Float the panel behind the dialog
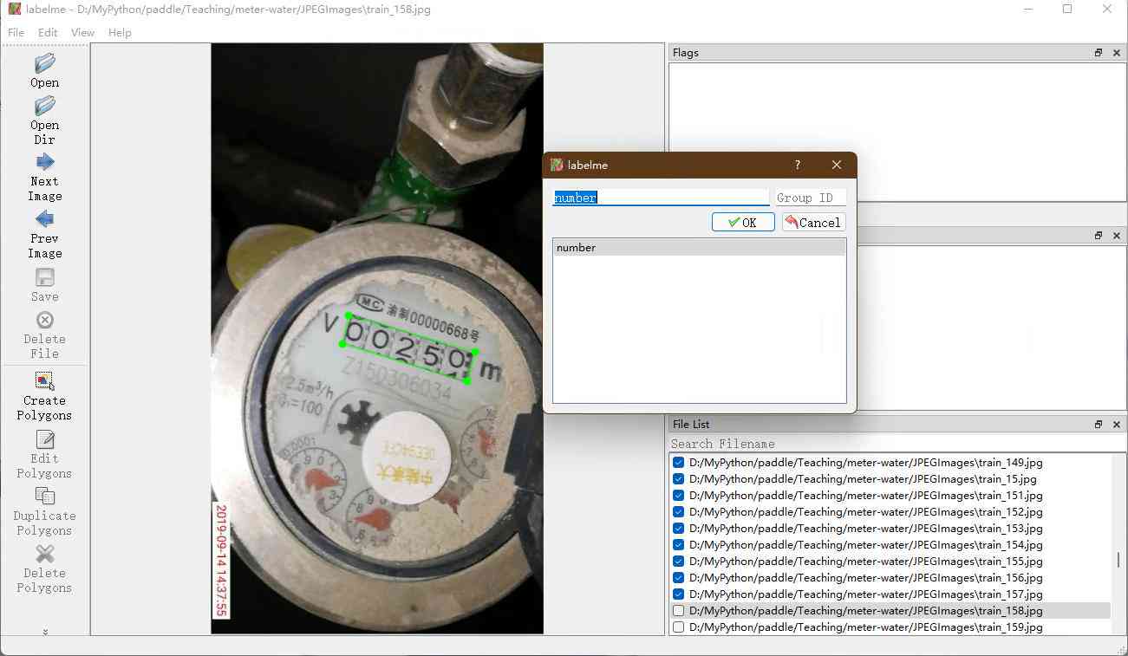1128x656 pixels. pyautogui.click(x=1099, y=236)
